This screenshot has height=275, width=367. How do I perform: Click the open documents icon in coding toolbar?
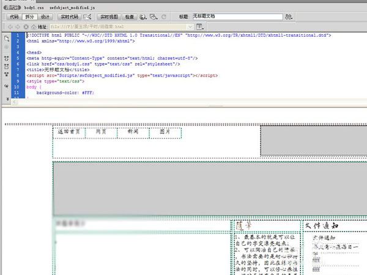click(7, 38)
